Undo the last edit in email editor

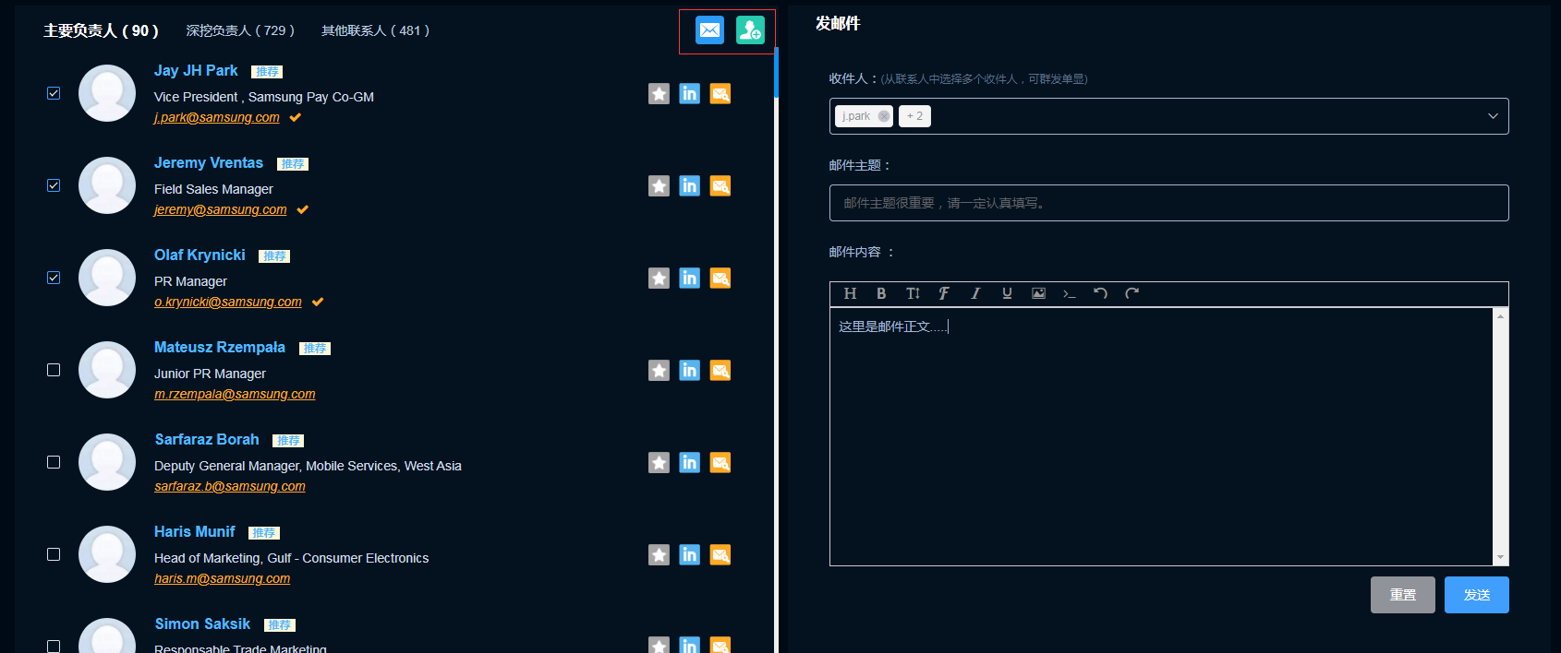click(x=1100, y=293)
